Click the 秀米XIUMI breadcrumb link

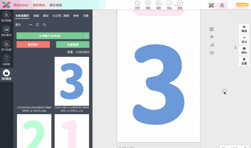click(x=21, y=5)
